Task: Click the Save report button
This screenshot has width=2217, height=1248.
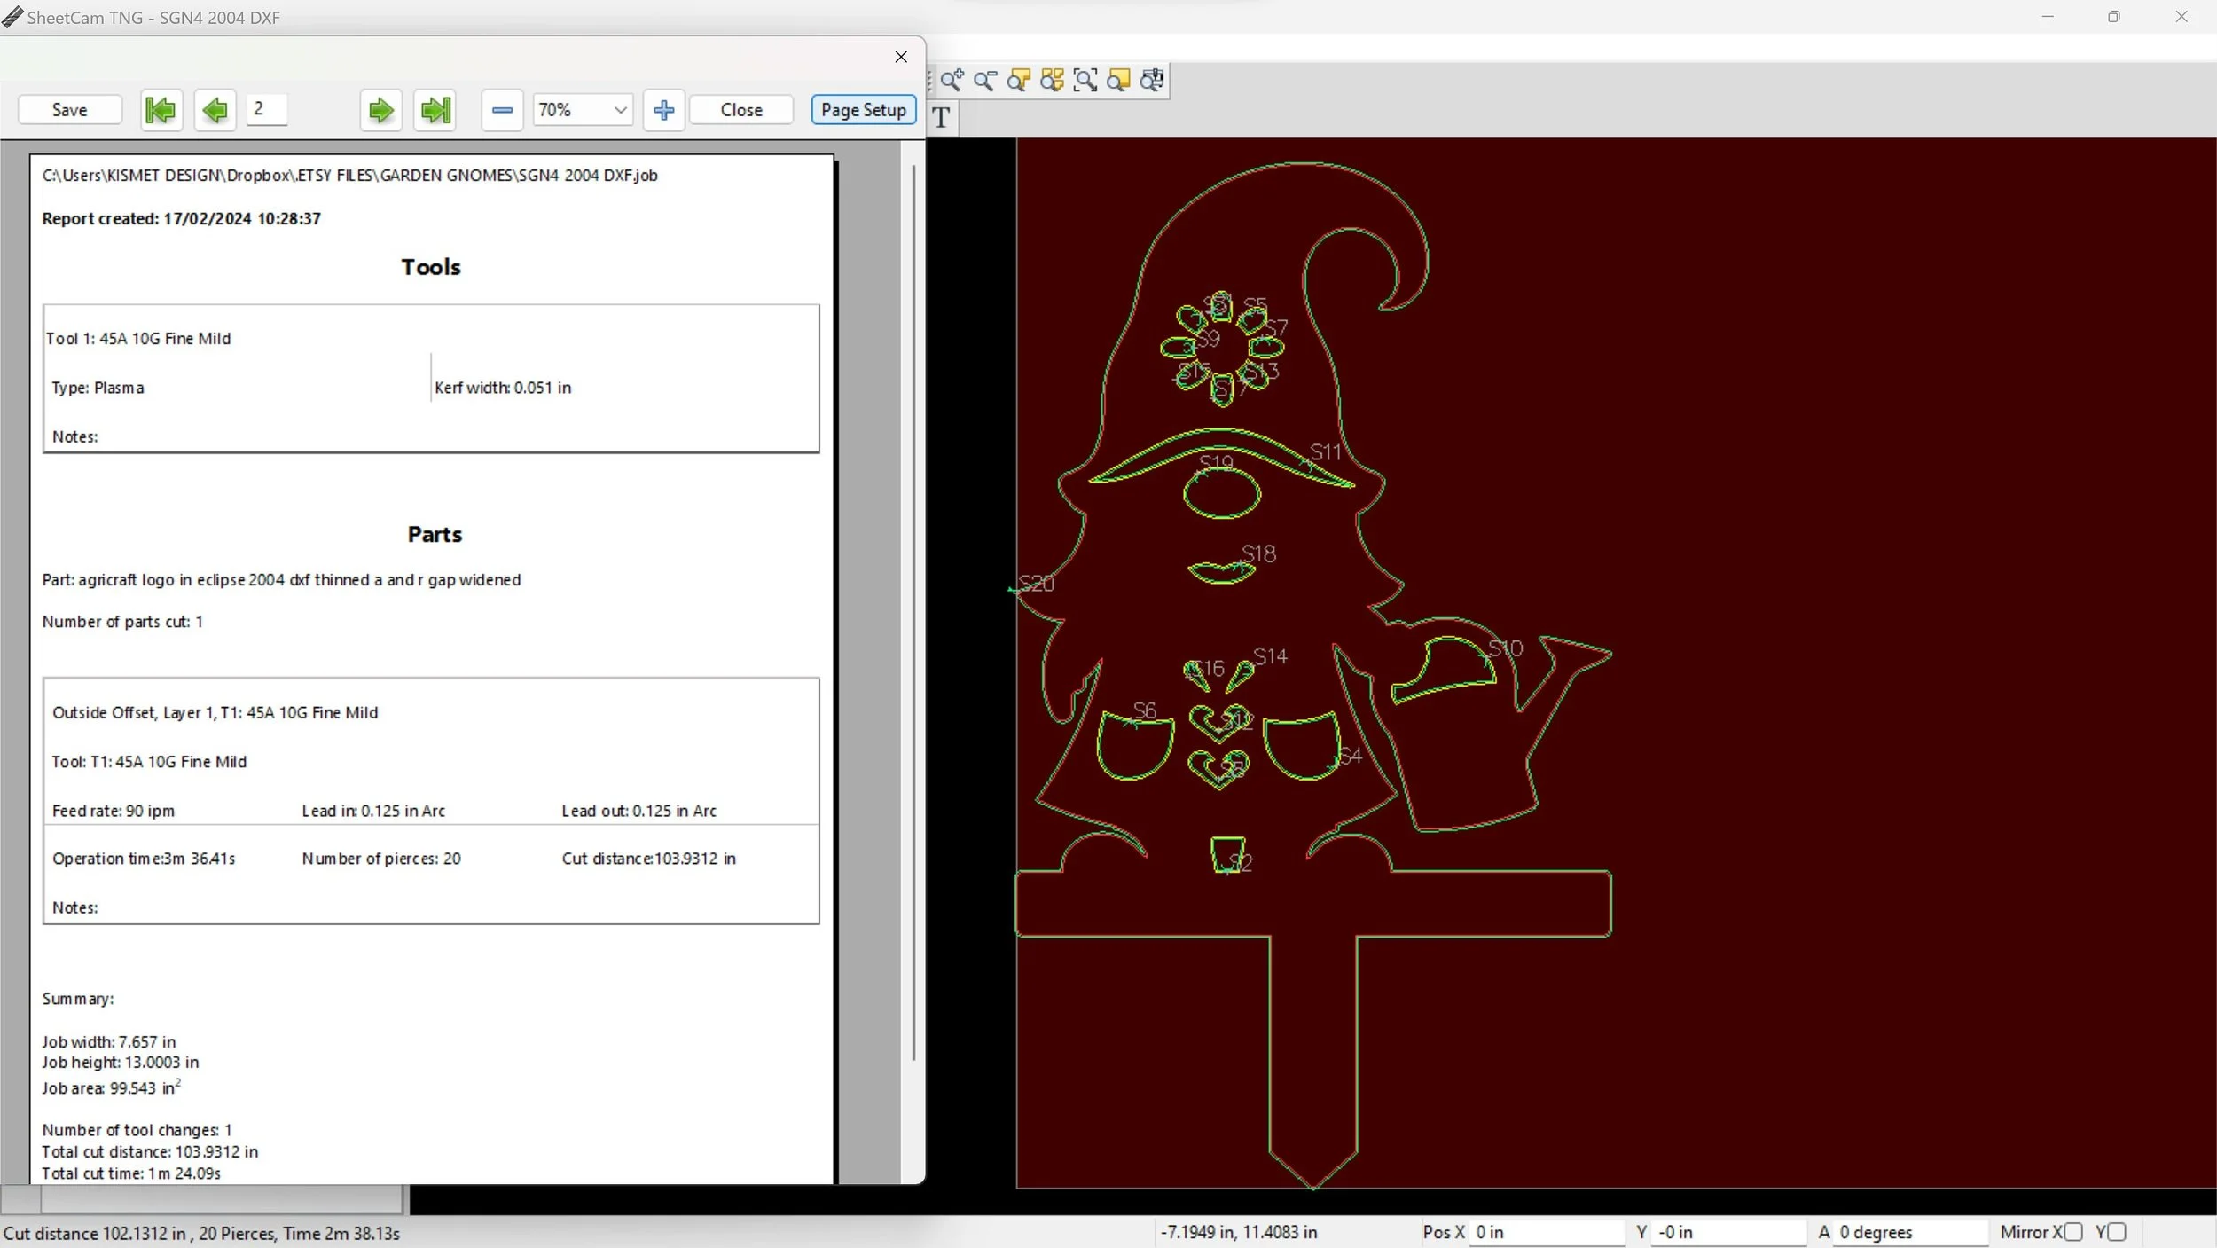Action: pyautogui.click(x=69, y=110)
